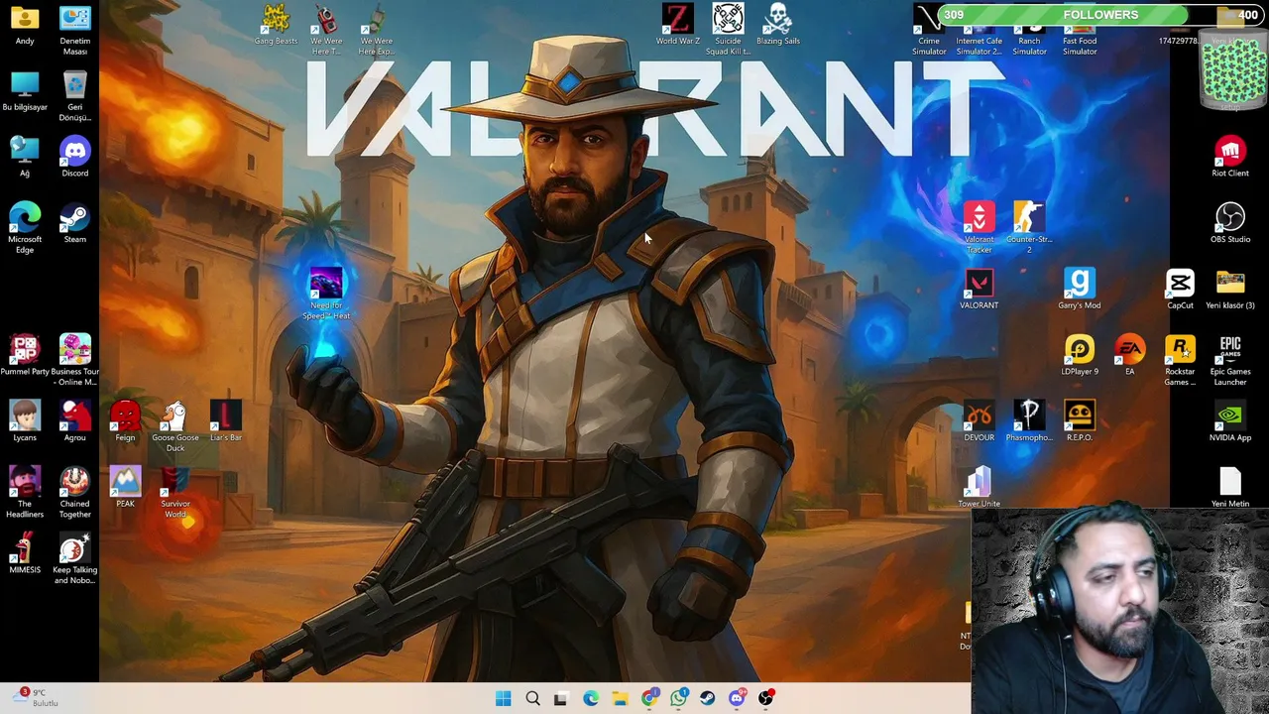The width and height of the screenshot is (1269, 714).
Task: Select the Feign desktop icon
Action: pos(125,421)
